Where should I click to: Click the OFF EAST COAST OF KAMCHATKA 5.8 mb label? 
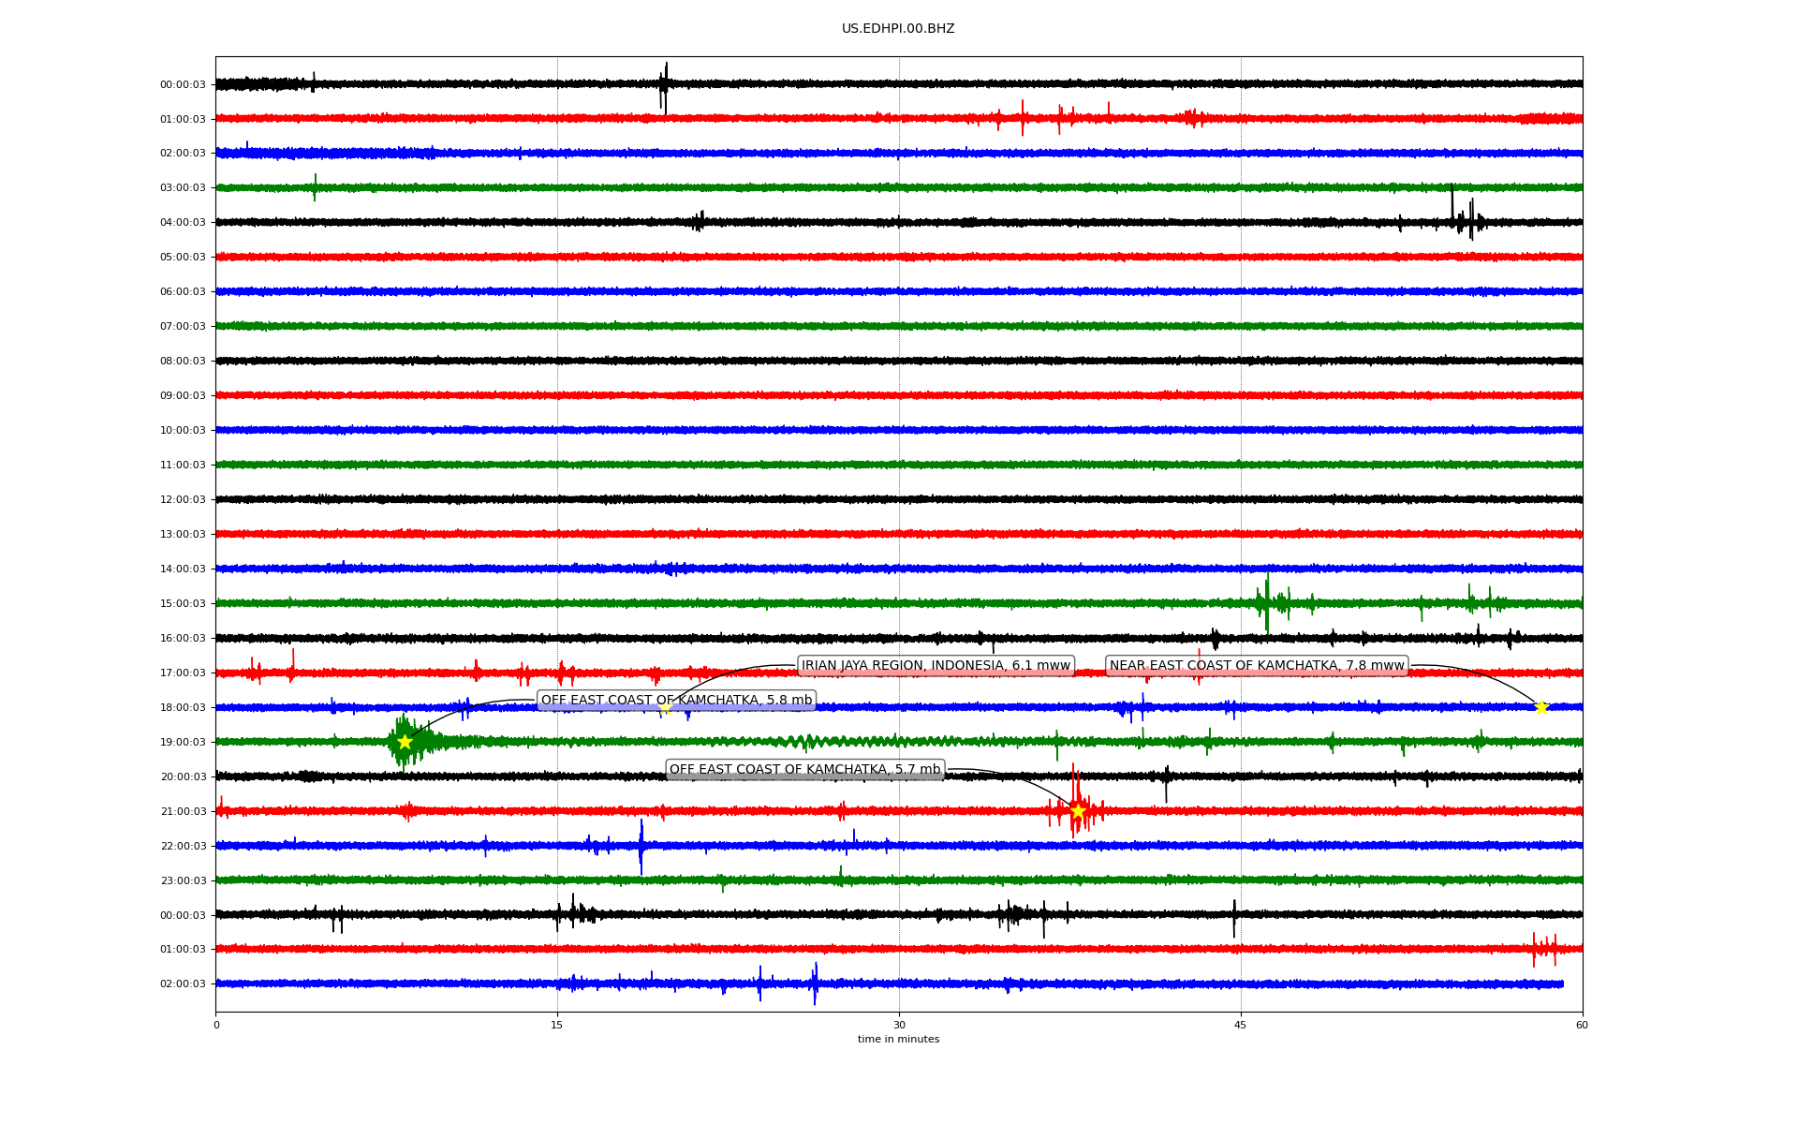pyautogui.click(x=676, y=701)
